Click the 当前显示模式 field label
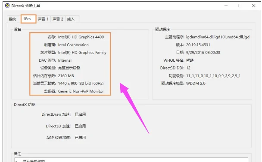This screenshot has height=162, width=262. tap(44, 84)
